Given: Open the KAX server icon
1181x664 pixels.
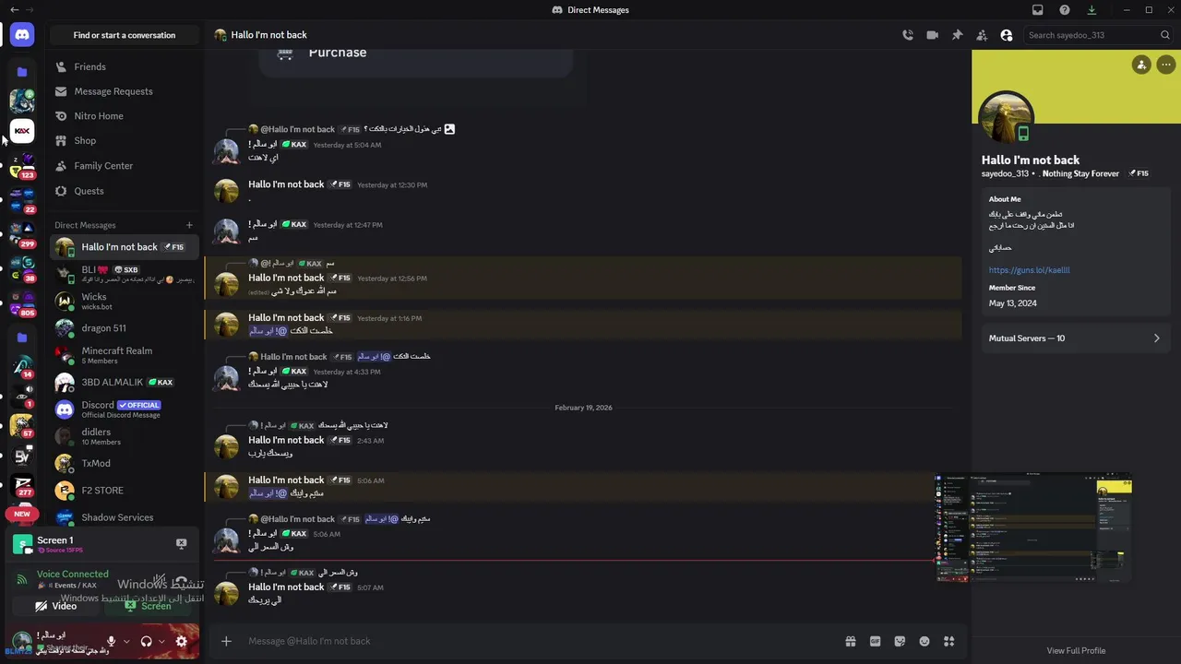Looking at the screenshot, I should (22, 131).
